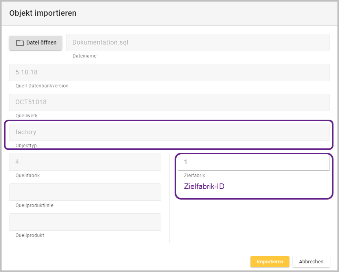Click the Objekttyp caption text

point(26,146)
